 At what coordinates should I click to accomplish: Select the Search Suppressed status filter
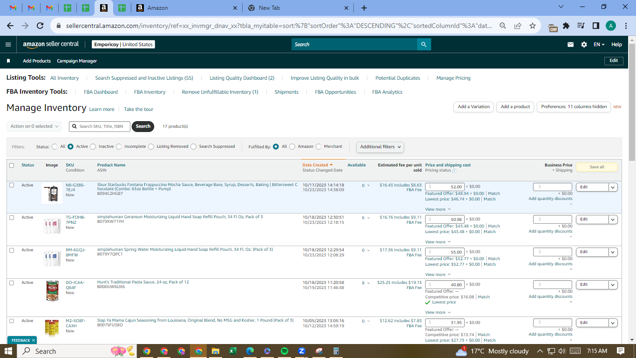point(193,146)
